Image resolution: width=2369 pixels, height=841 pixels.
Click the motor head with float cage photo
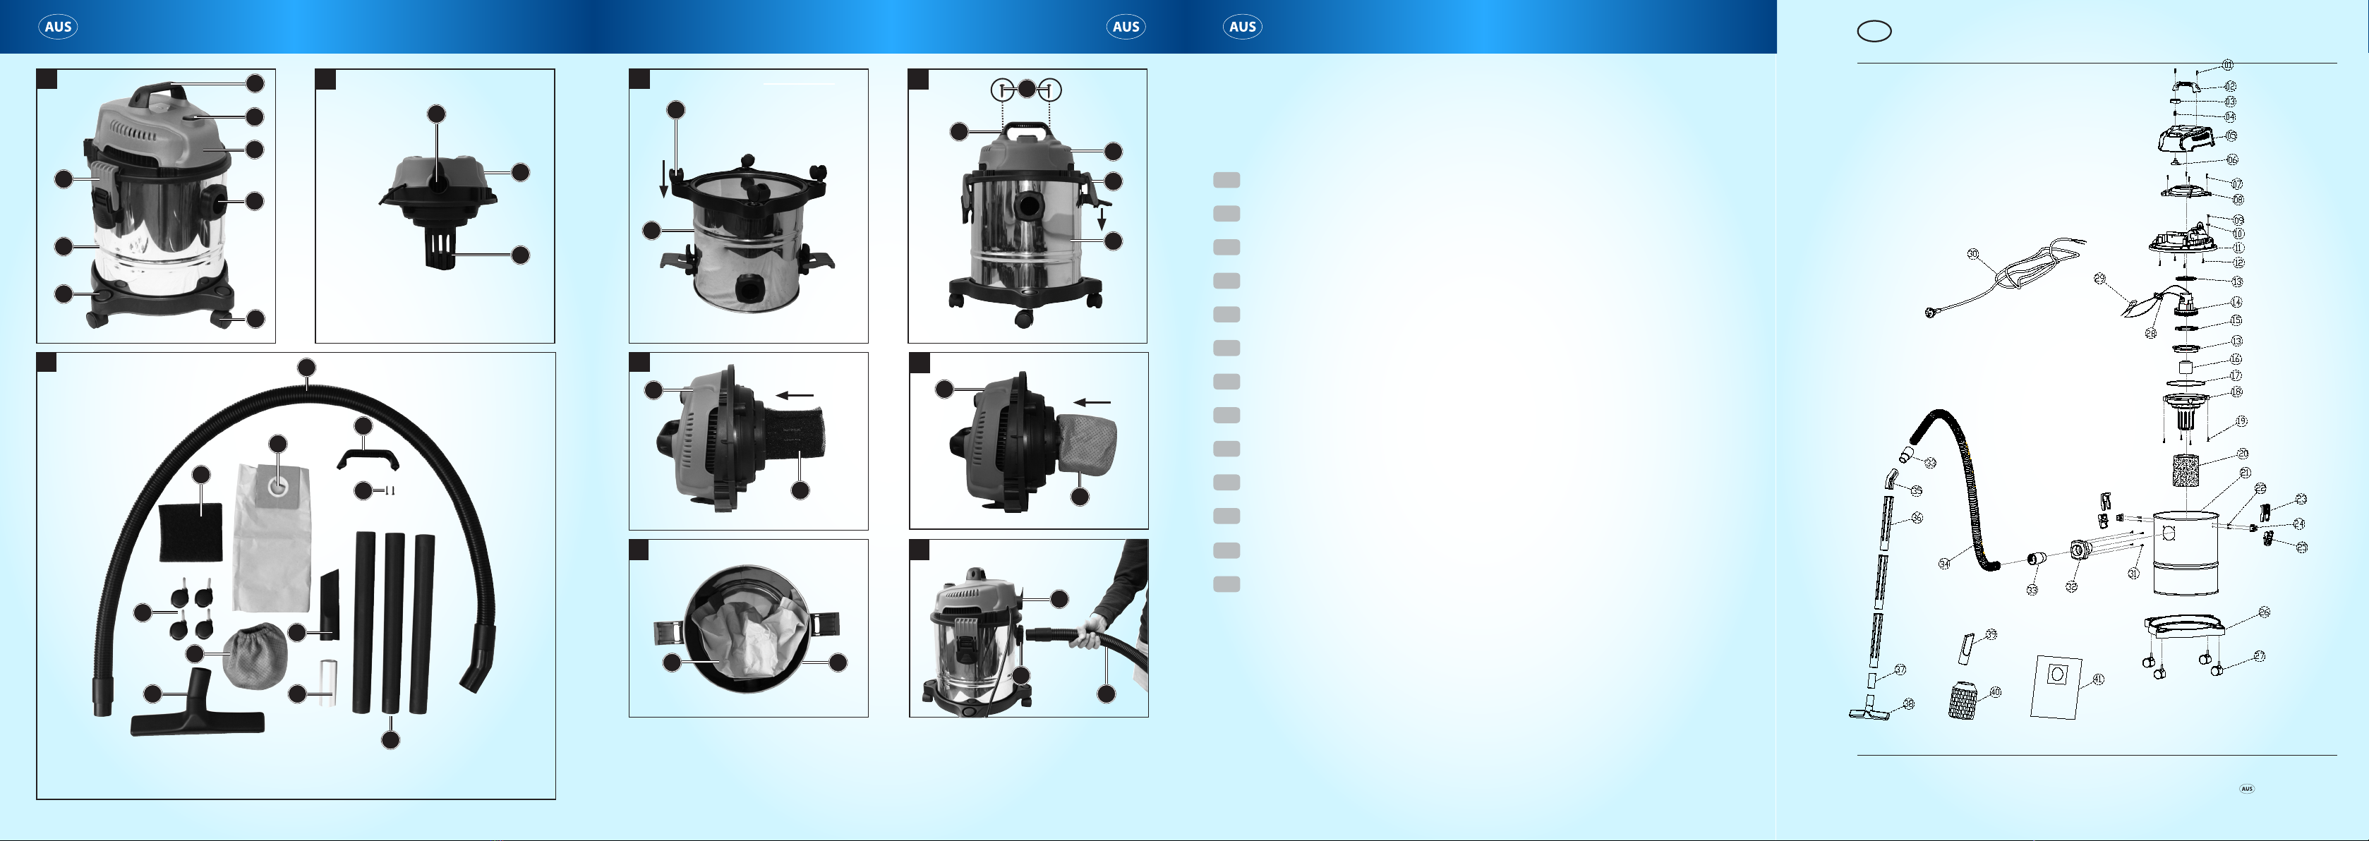point(435,206)
